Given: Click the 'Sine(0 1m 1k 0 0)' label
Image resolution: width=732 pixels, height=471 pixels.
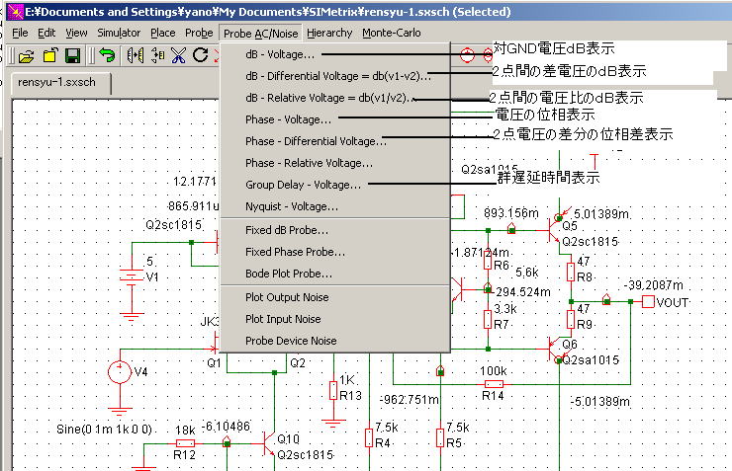Looking at the screenshot, I should [x=105, y=430].
